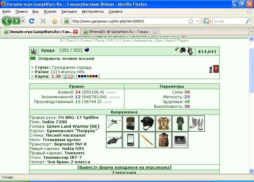Viewport: 254px width, 182px height.
Task: Click the positive karma count 3 link
Action: 65,76
